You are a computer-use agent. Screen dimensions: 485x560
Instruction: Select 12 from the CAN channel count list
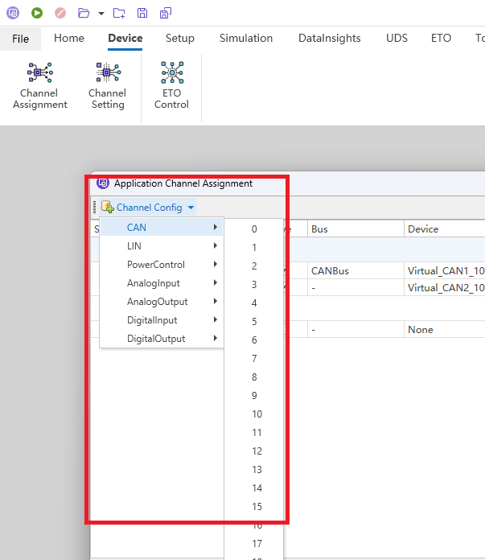coord(257,451)
